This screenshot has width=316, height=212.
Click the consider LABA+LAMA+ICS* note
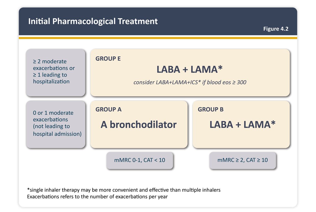pyautogui.click(x=190, y=82)
